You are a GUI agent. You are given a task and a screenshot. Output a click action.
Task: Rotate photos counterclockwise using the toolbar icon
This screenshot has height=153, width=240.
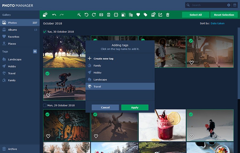tap(86, 15)
